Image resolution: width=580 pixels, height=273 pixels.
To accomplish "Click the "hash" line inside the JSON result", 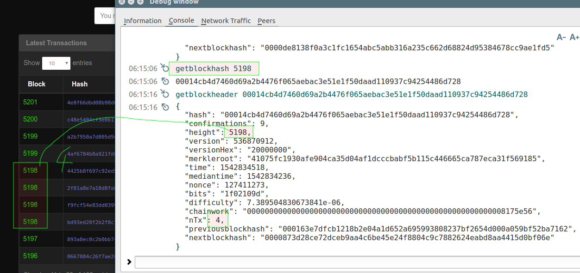I will point(352,115).
